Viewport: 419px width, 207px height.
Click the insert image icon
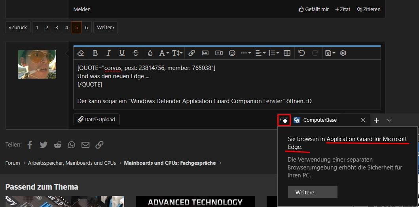[205, 53]
